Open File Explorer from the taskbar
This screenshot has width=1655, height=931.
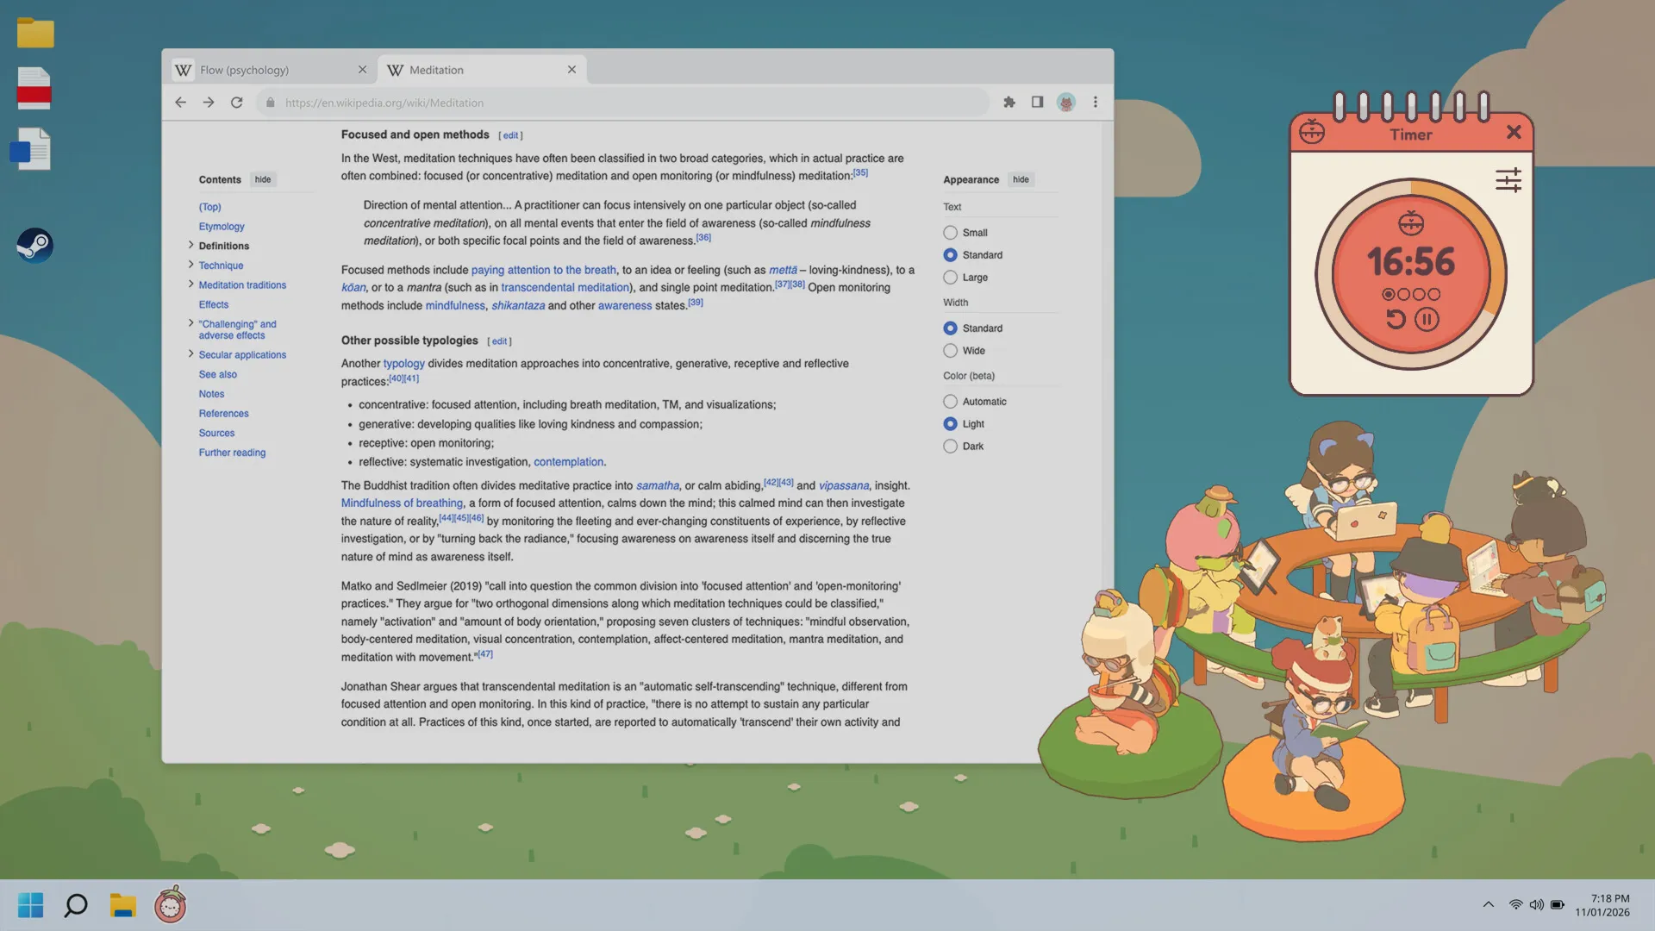coord(122,905)
